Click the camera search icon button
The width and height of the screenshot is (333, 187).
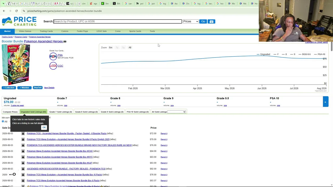pos(212,22)
